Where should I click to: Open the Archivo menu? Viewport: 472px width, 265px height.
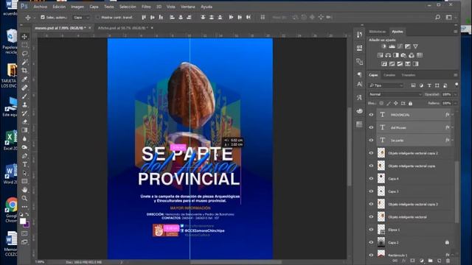click(40, 7)
